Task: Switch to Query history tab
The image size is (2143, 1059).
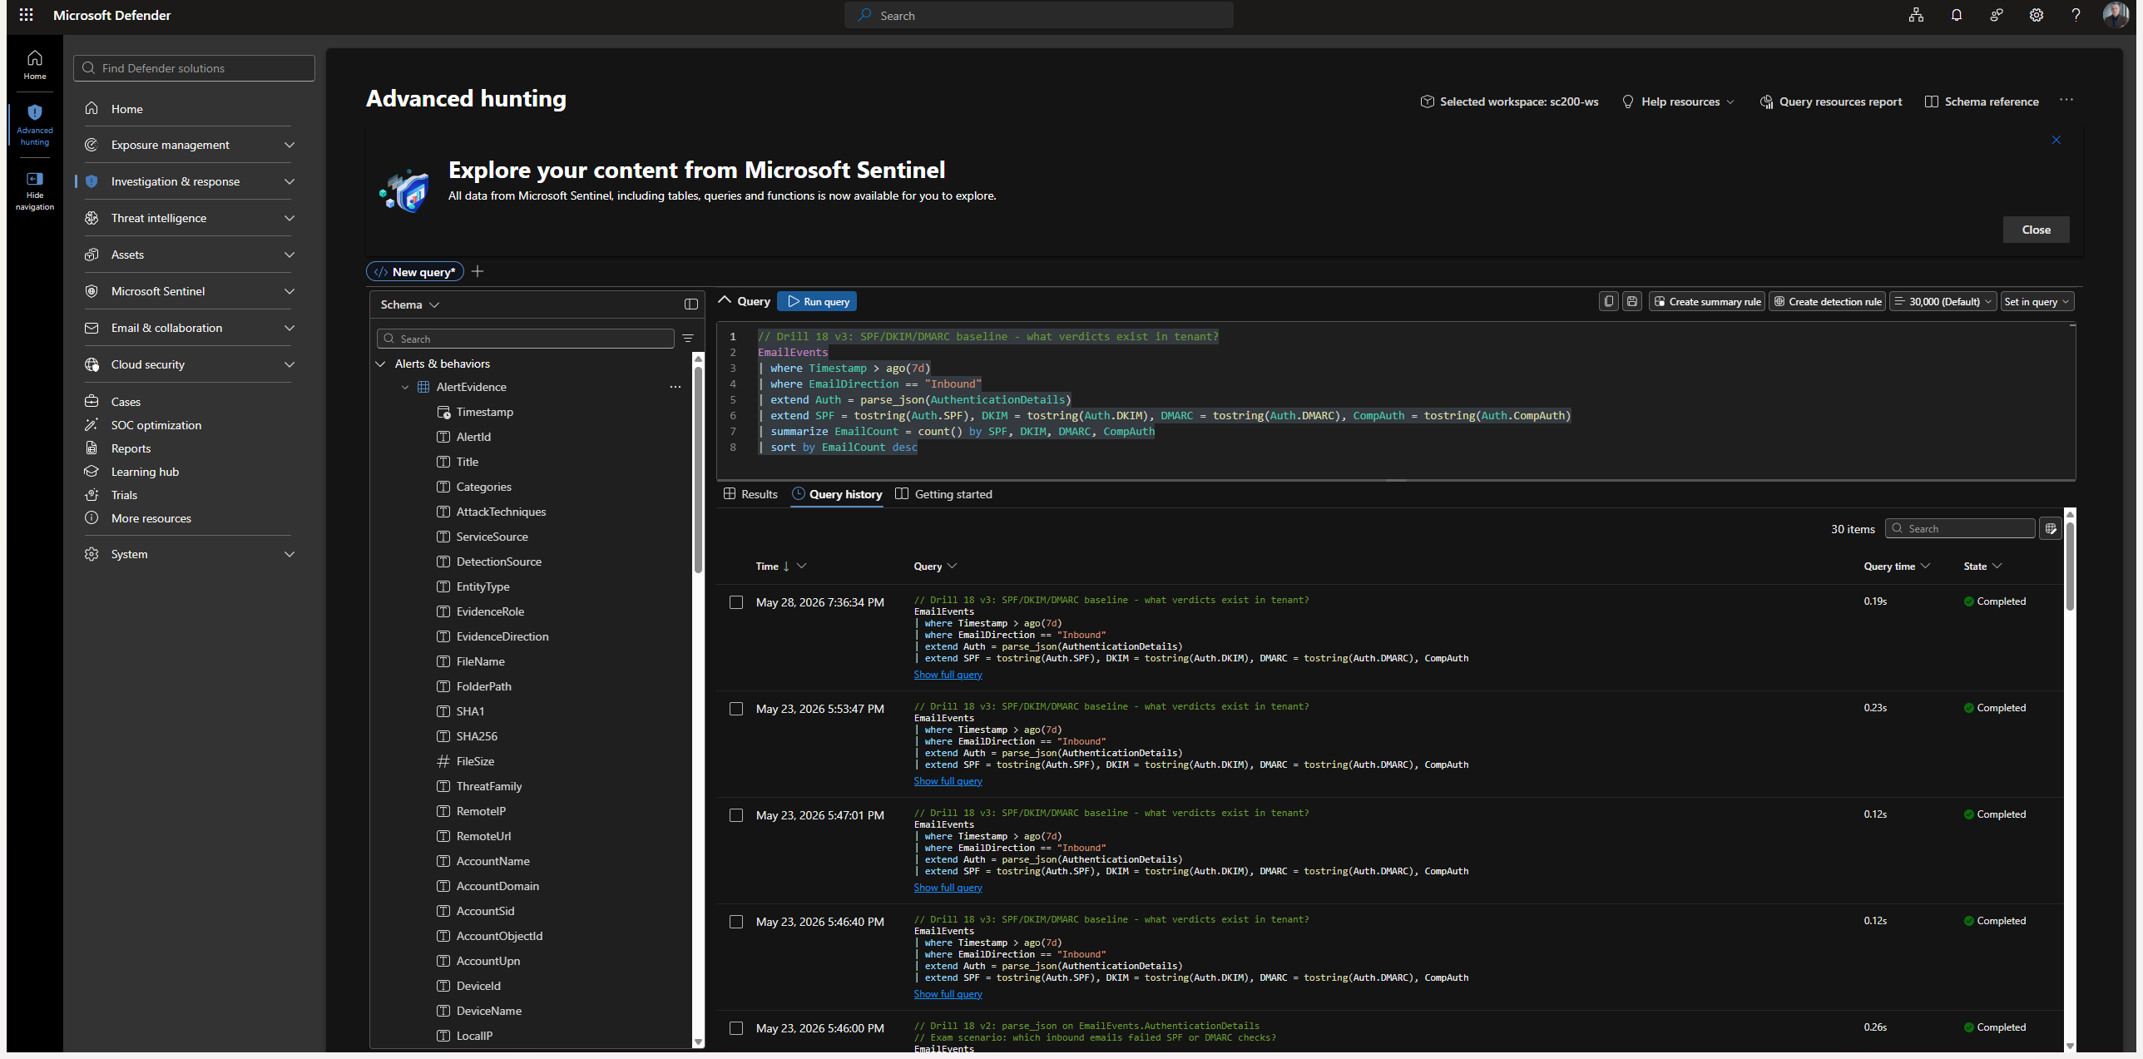Action: (837, 494)
